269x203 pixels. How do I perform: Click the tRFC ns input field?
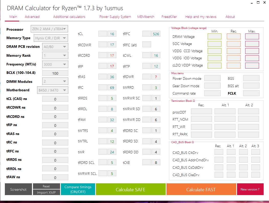(55, 151)
